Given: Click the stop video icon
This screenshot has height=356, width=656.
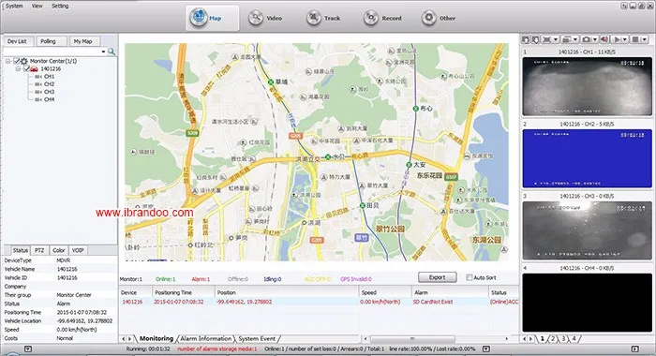Looking at the screenshot, I should point(635,39).
